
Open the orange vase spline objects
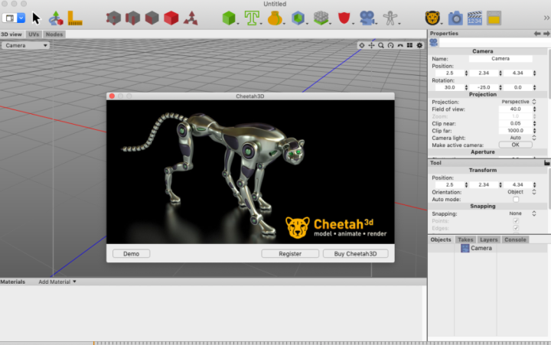click(275, 18)
